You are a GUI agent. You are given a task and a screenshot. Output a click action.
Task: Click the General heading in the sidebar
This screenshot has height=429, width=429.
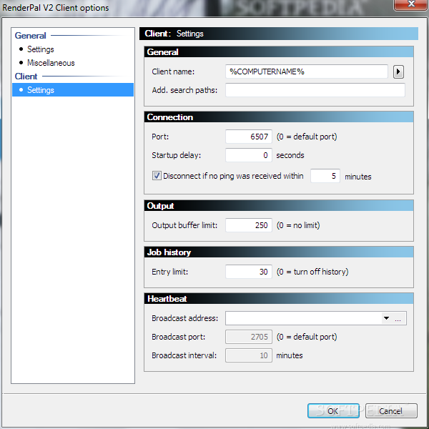pos(30,36)
